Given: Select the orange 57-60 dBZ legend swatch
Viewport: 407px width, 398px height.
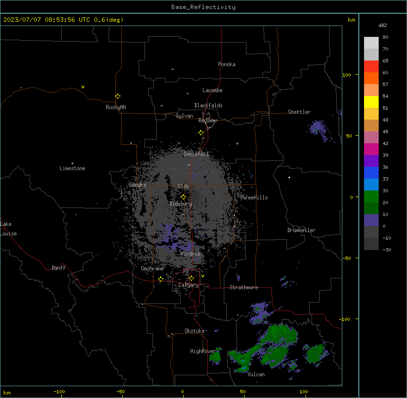Looking at the screenshot, I should [x=371, y=78].
